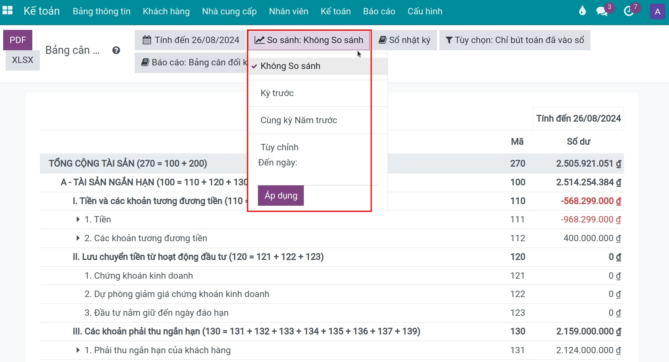The width and height of the screenshot is (669, 362).
Task: Select the Không So sánh option
Action: click(290, 66)
